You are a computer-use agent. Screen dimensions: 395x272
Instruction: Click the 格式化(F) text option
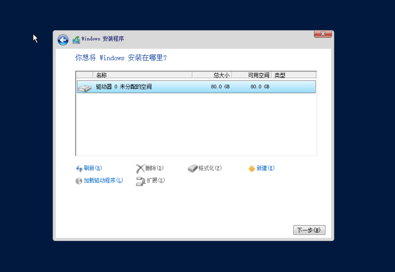pyautogui.click(x=210, y=168)
